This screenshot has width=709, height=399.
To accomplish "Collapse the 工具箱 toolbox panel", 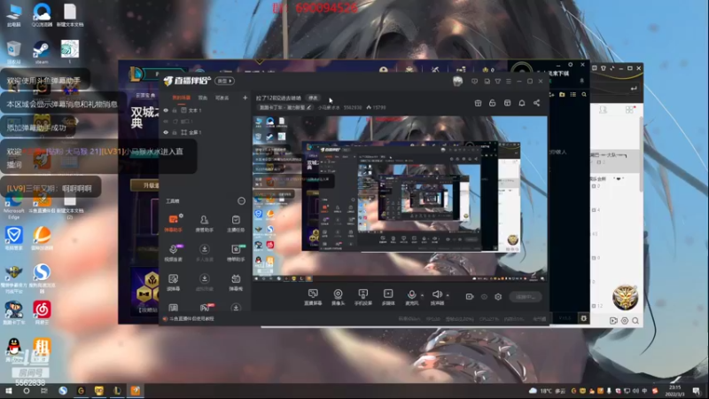I will pyautogui.click(x=241, y=201).
